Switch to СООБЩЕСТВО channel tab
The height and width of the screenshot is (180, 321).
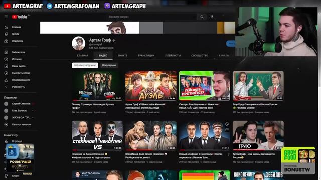[200, 55]
